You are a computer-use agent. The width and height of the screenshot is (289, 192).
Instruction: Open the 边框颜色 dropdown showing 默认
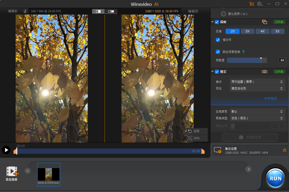[257, 111]
